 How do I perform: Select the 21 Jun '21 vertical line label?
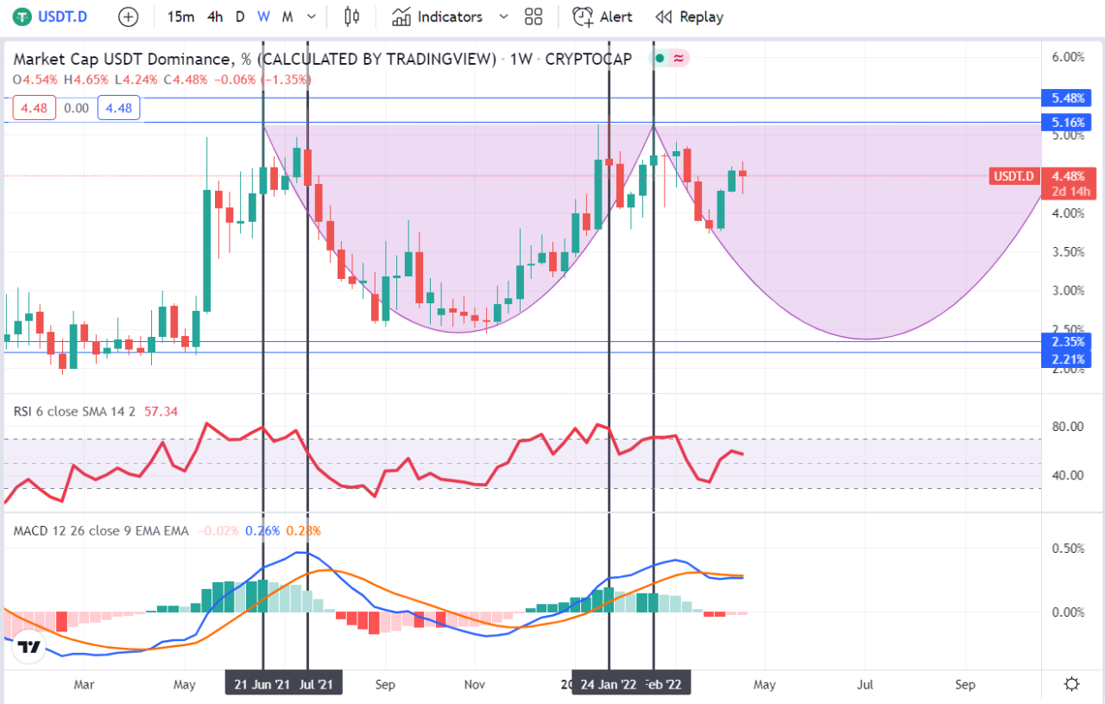pos(262,684)
